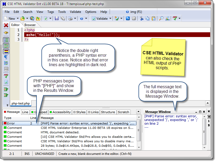Click the blue help question mark toolbar icon
Viewport: 217px width, 163px height.
pyautogui.click(x=82, y=19)
